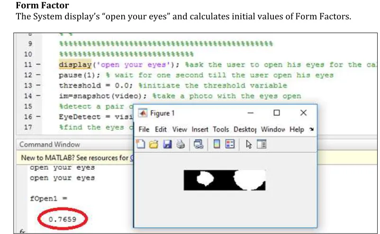Screen dimensions: 380x234
Task: Print the figure using printer icon
Action: [181, 144]
